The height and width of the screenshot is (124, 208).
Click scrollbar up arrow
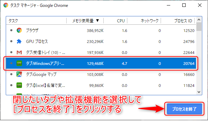199,20
